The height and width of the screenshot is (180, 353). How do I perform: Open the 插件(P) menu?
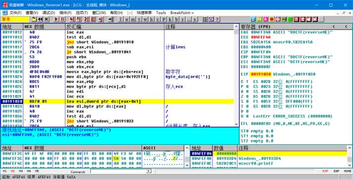point(65,13)
